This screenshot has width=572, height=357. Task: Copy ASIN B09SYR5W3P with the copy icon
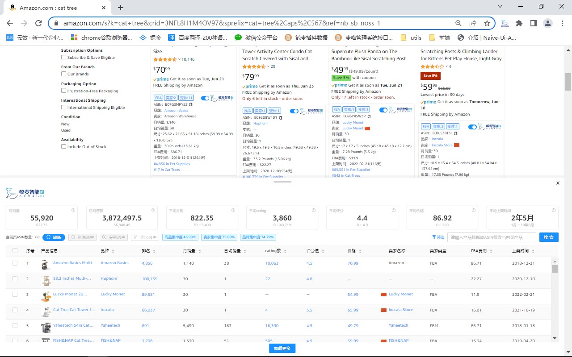click(369, 116)
